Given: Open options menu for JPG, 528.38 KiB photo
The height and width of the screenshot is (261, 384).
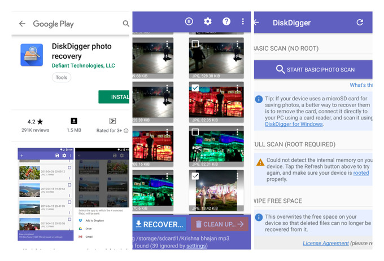Looking at the screenshot, I should click(237, 44).
